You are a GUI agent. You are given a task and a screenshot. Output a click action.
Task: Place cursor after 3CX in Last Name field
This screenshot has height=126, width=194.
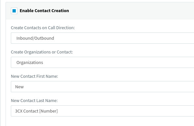tap(22, 111)
